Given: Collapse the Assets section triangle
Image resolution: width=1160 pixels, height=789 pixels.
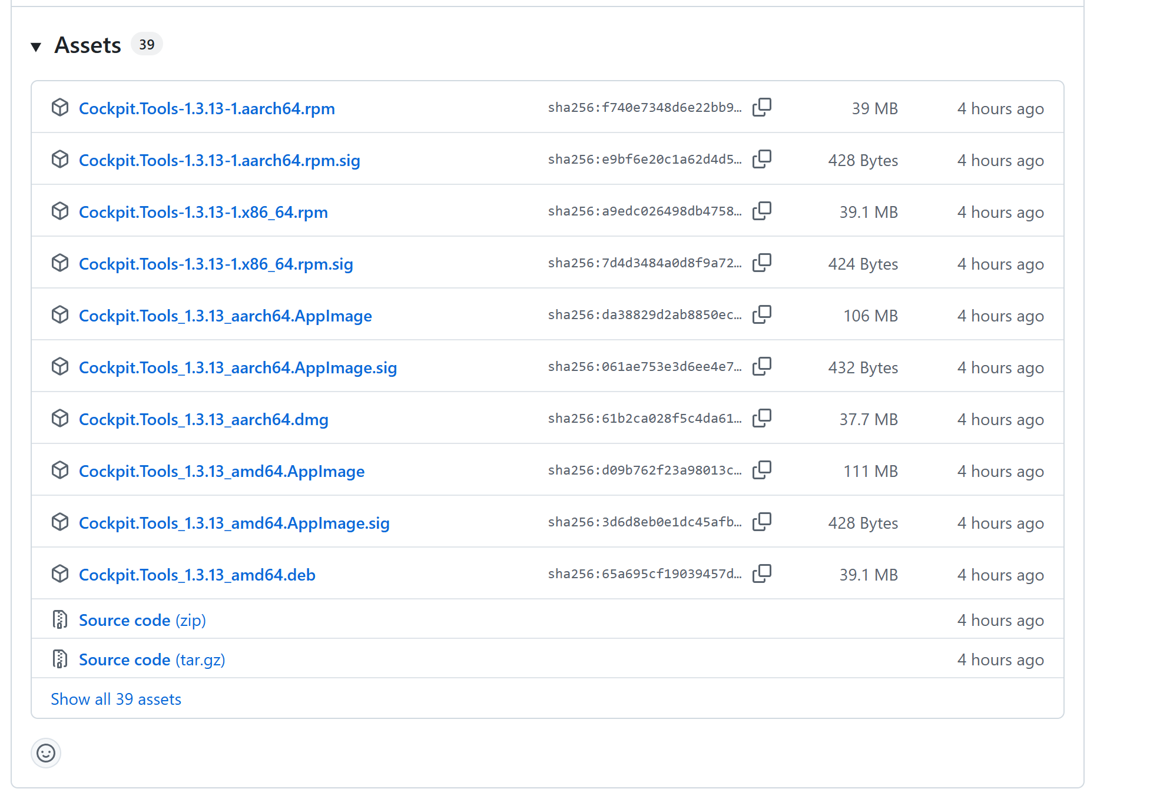Looking at the screenshot, I should tap(36, 47).
